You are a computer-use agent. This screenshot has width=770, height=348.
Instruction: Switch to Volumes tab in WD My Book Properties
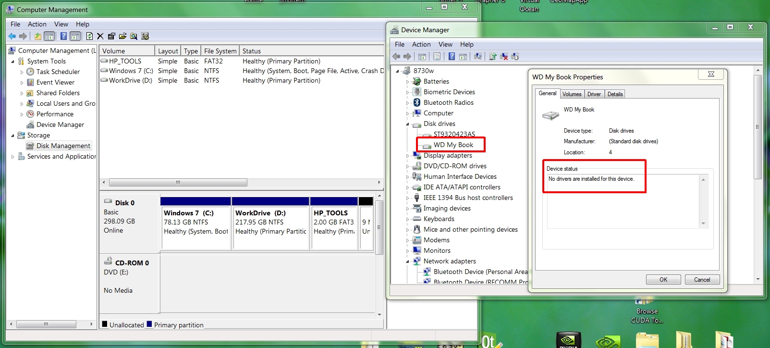coord(572,94)
